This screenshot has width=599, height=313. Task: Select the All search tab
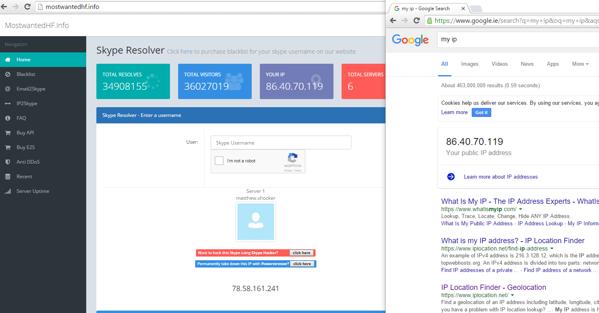(x=444, y=64)
